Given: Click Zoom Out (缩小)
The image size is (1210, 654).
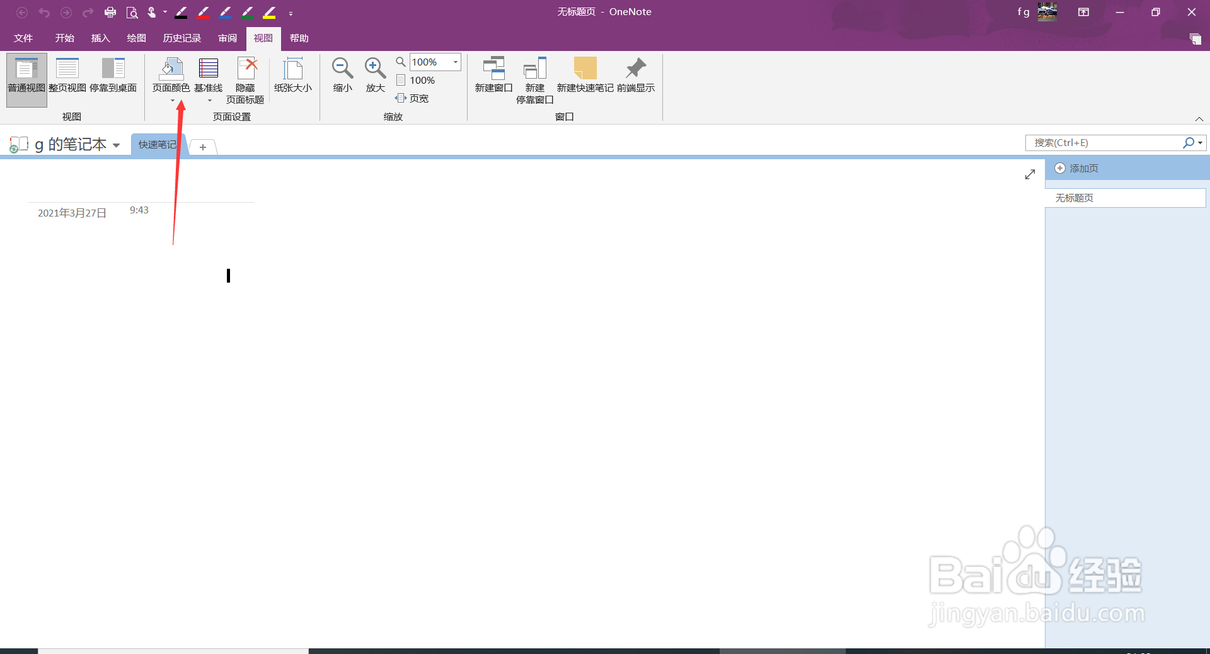Looking at the screenshot, I should click(x=343, y=76).
